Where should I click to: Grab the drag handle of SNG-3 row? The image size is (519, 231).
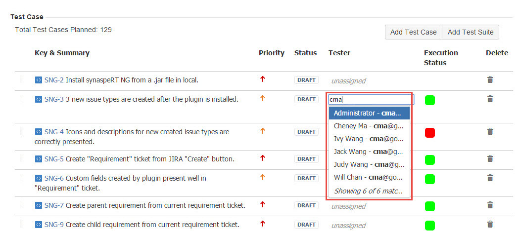click(x=22, y=99)
